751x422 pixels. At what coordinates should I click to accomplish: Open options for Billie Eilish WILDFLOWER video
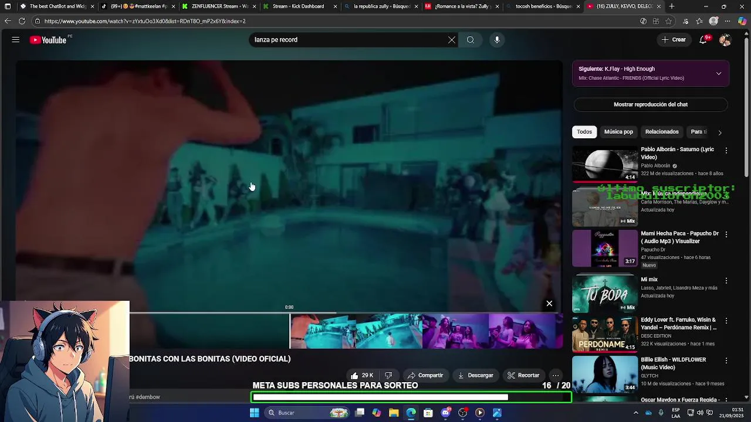click(x=726, y=360)
